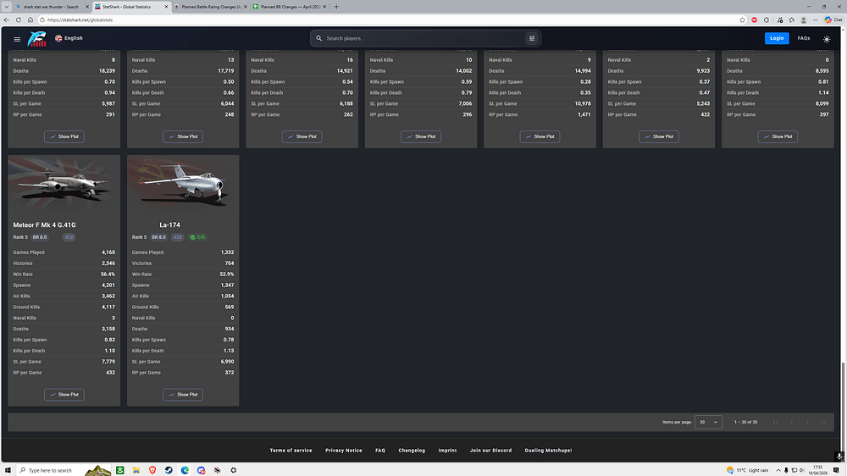Screen dimensions: 847x476
Task: Open the browser settings and more menu
Action: point(815,20)
